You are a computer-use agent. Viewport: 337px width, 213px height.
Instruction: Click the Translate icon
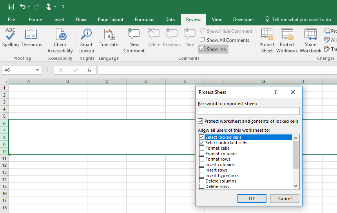pos(109,34)
